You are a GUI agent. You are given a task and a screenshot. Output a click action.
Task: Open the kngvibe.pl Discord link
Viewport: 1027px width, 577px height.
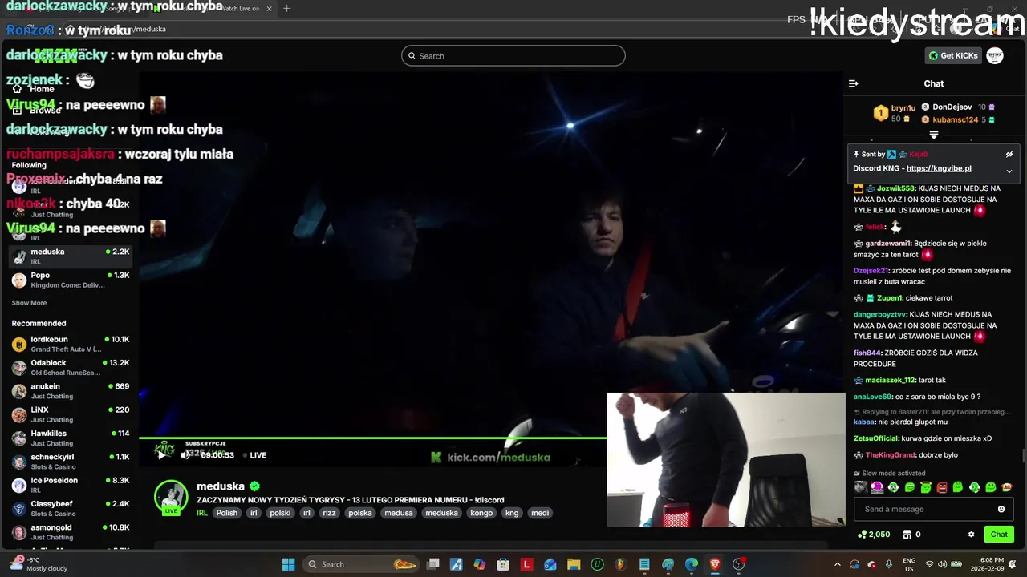coord(939,169)
